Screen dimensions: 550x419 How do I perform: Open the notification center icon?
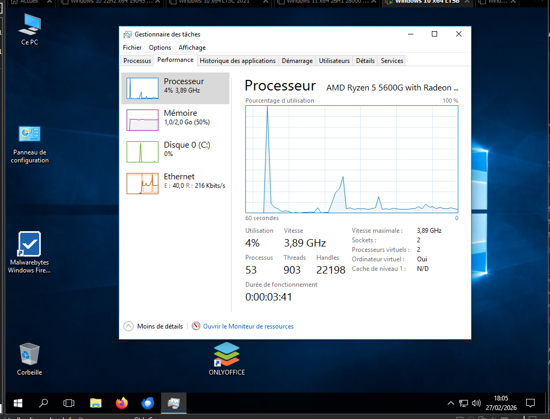530,403
